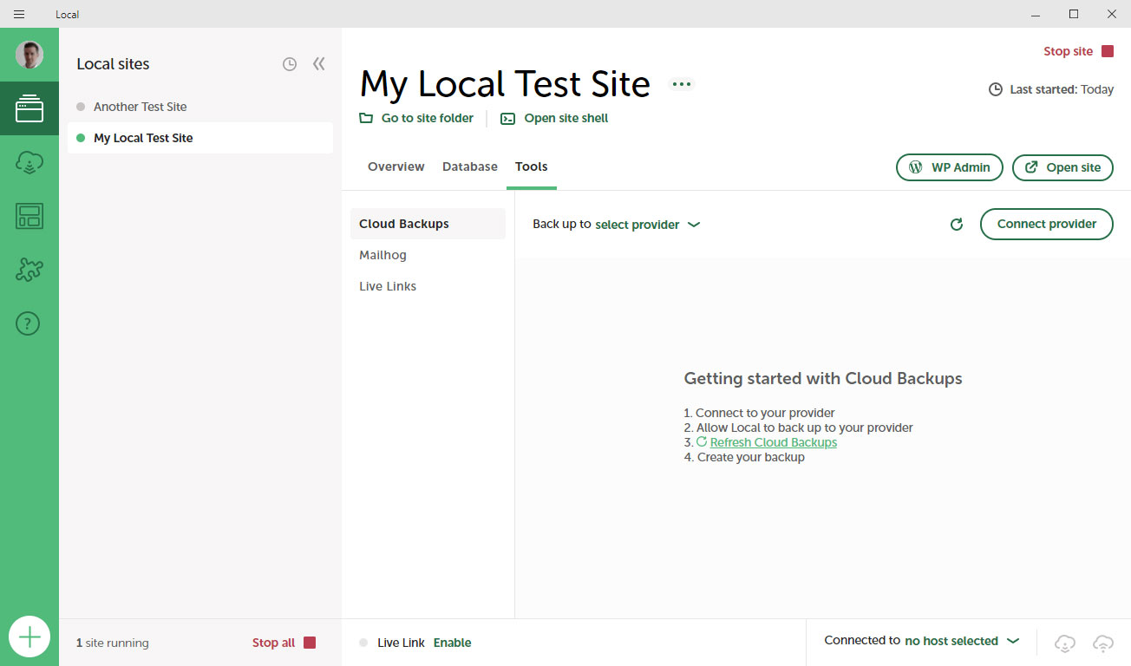Image resolution: width=1131 pixels, height=666 pixels.
Task: Open the hamburger menu in title bar
Action: pos(19,14)
